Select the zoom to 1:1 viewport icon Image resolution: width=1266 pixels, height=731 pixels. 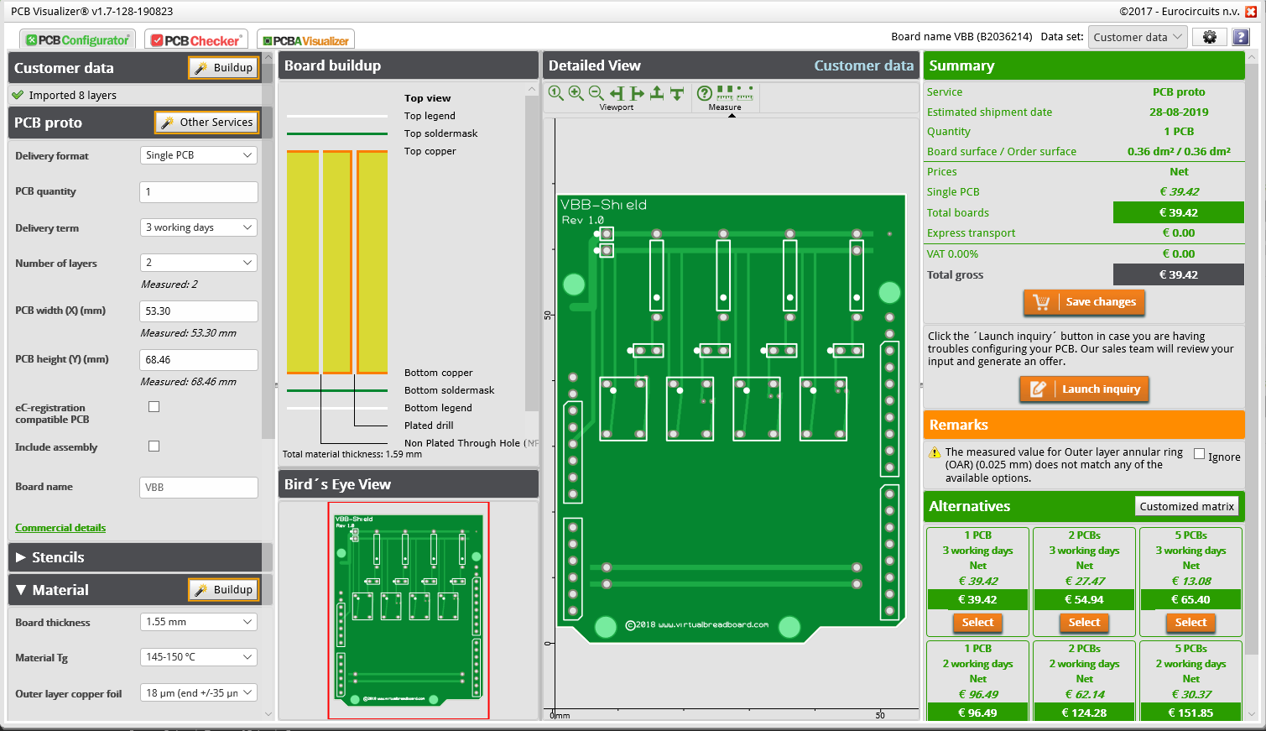(x=555, y=93)
